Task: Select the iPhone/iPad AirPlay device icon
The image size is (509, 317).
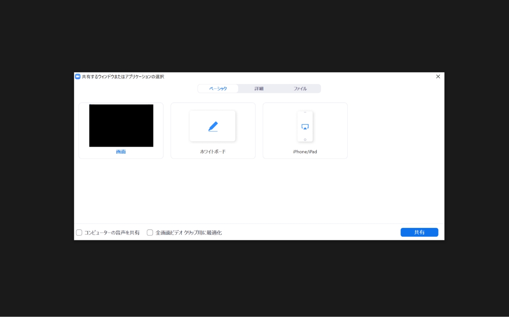Action: (x=305, y=127)
